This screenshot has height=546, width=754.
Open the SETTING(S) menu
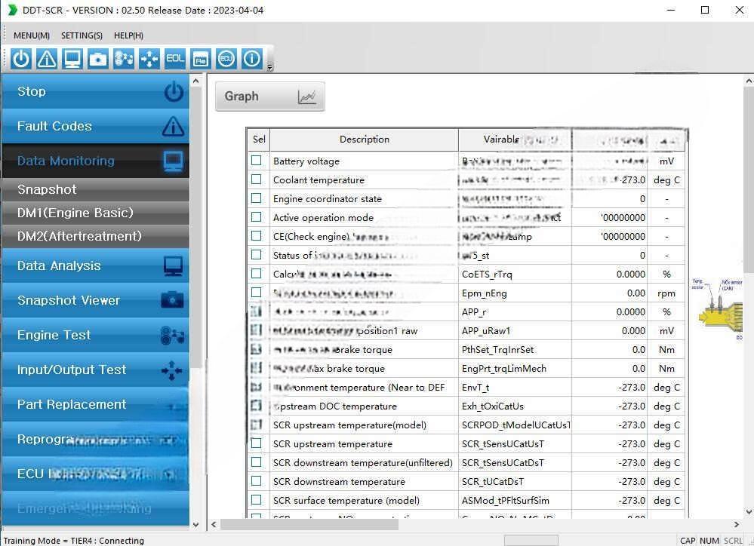point(82,35)
